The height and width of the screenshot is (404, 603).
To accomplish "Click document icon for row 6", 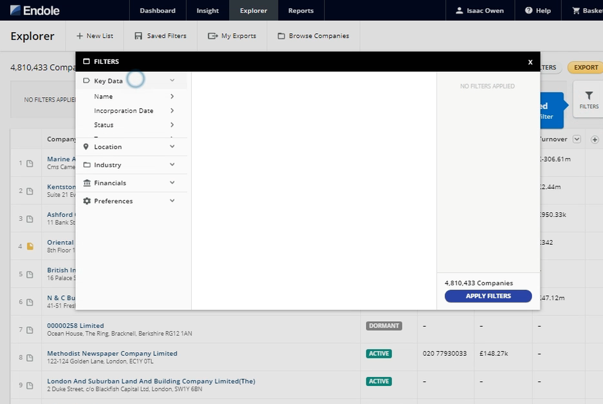I will pyautogui.click(x=30, y=302).
